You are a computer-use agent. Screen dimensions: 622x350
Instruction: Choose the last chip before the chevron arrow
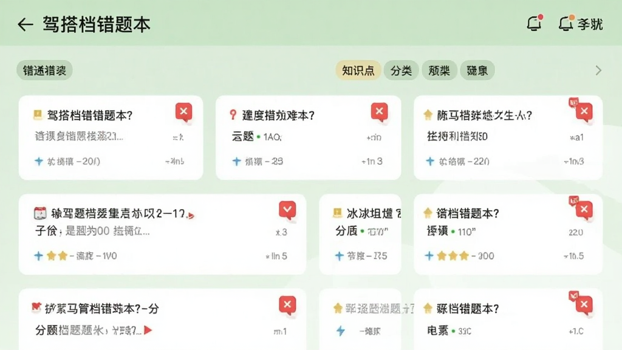[477, 70]
